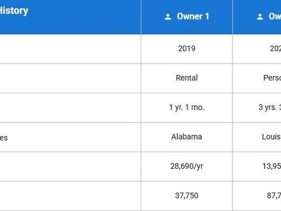Select the partially visible second owner header
The height and width of the screenshot is (211, 281).
point(257,17)
